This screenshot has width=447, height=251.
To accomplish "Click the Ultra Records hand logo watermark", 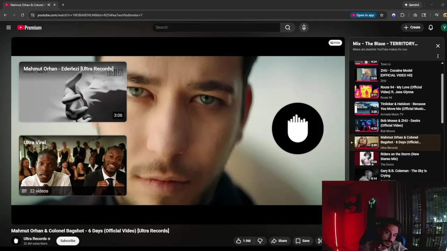I will point(298,128).
